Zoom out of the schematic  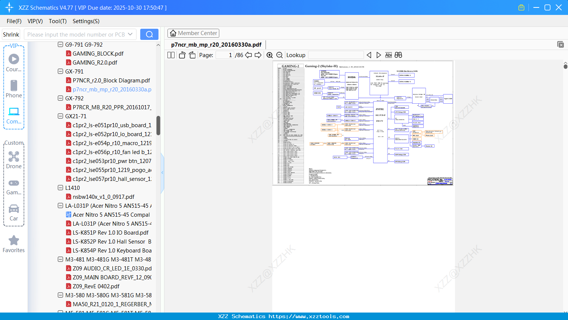[x=279, y=55]
